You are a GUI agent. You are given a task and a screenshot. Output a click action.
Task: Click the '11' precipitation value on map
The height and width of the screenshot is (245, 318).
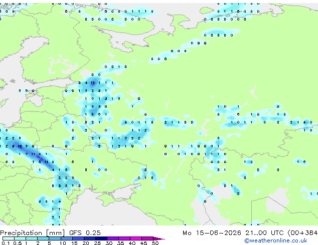coord(33,154)
